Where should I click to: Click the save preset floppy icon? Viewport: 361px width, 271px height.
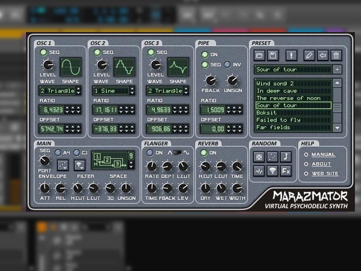(x=273, y=55)
